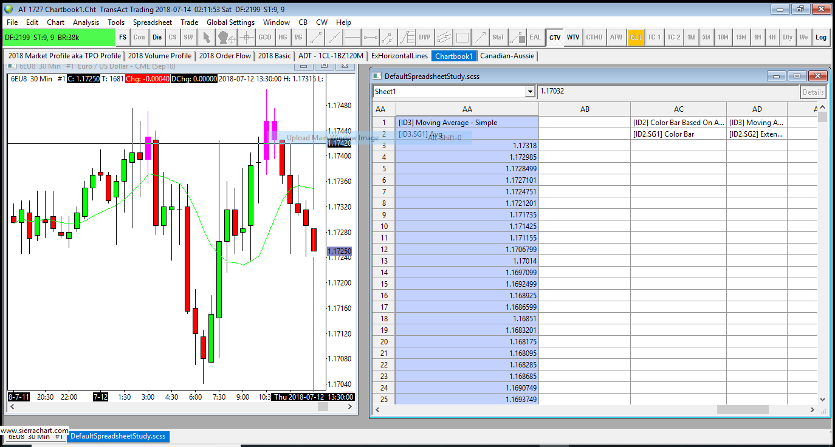Switch to 2018 Market Profile aka TPO Profile chartbook

pyautogui.click(x=64, y=56)
